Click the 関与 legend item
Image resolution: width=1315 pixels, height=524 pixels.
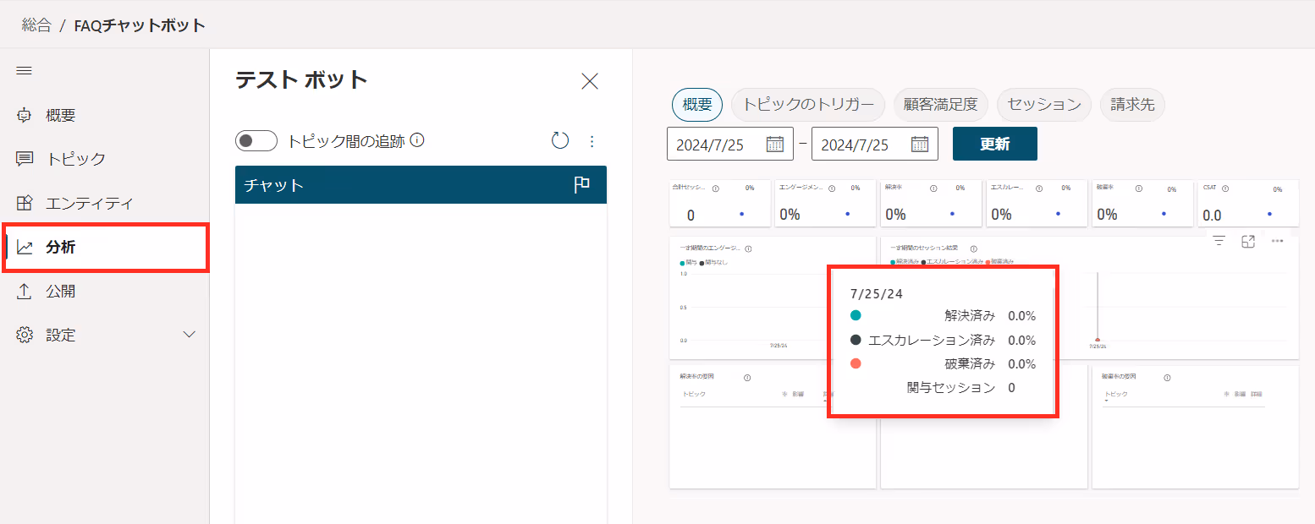688,262
